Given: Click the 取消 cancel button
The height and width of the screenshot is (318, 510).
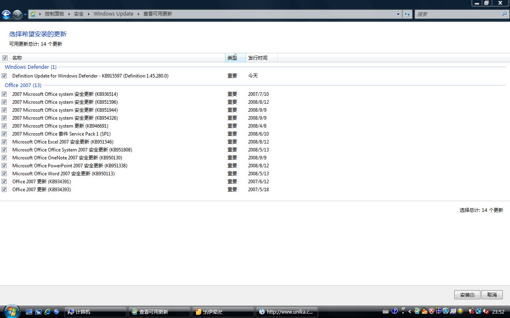Looking at the screenshot, I should point(492,295).
